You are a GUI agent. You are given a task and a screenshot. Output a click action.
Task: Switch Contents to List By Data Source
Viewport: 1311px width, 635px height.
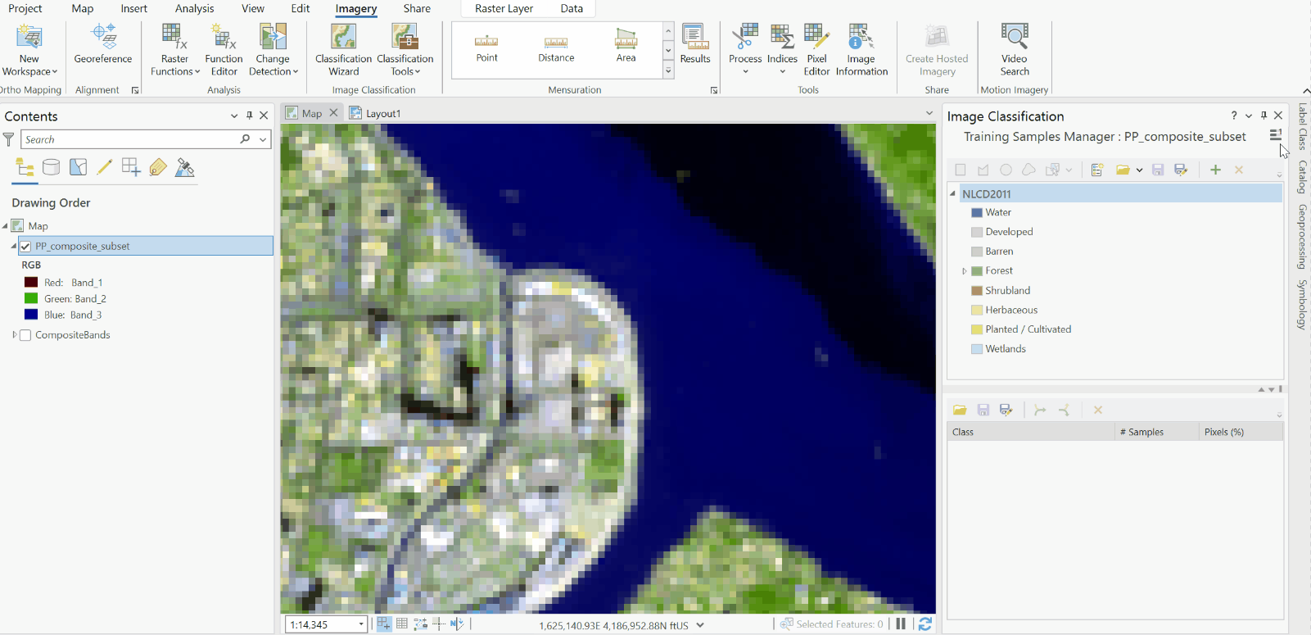click(x=51, y=168)
